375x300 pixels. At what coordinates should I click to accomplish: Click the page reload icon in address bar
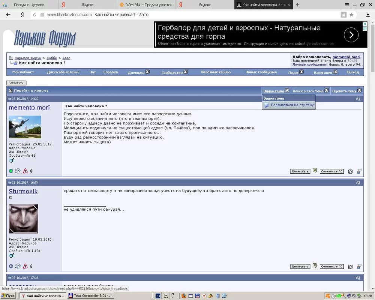tap(34, 15)
